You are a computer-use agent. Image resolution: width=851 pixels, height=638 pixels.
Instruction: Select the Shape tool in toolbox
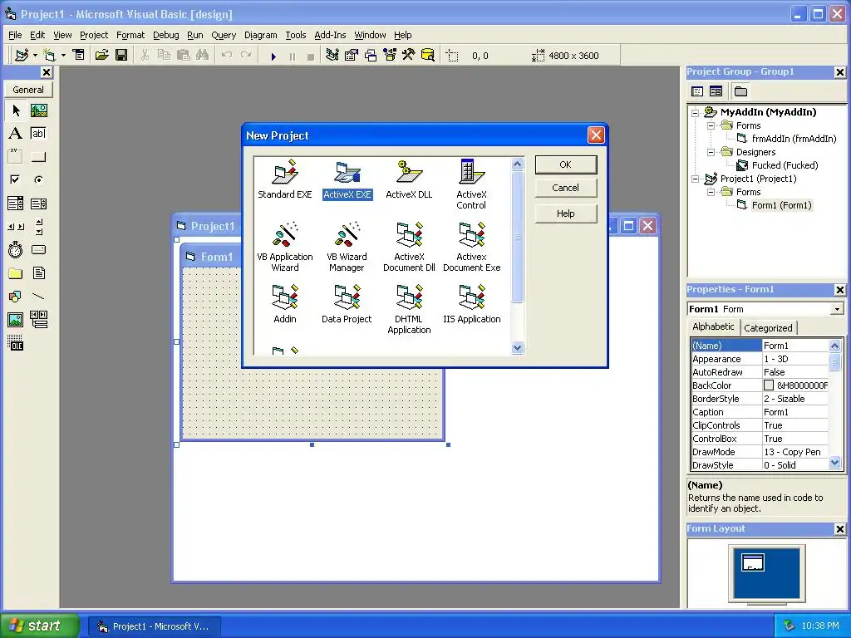[16, 297]
